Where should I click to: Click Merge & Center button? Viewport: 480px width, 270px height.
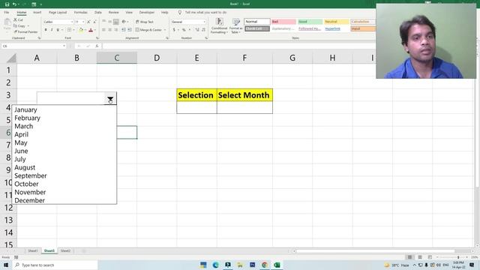148,30
